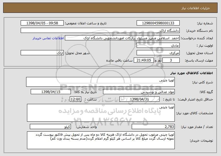Click the header جزئیات اطلاعات نیاز
This screenshot has width=221, height=156.
click(195, 8)
